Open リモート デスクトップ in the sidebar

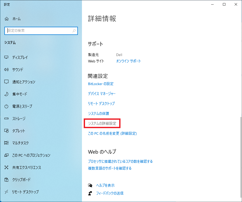[x=7, y=192]
